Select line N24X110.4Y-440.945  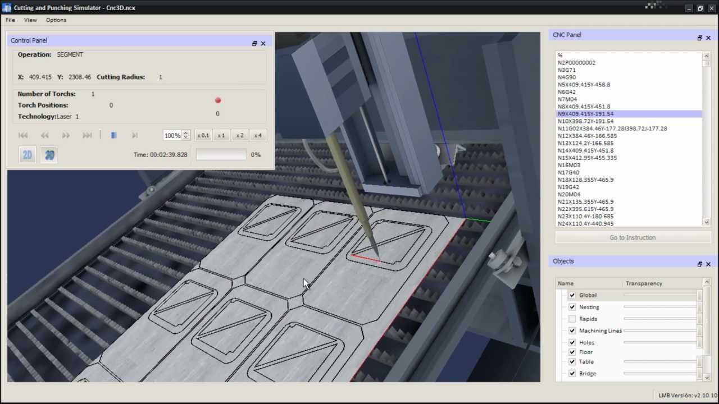629,223
